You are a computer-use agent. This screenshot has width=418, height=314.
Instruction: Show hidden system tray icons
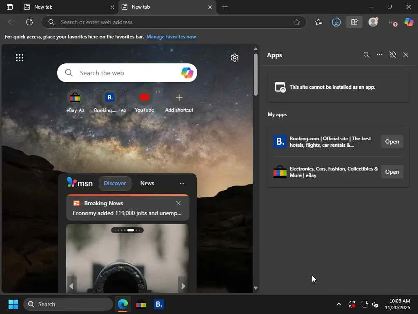pyautogui.click(x=338, y=304)
